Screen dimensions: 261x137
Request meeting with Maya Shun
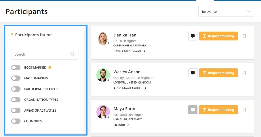218,110
